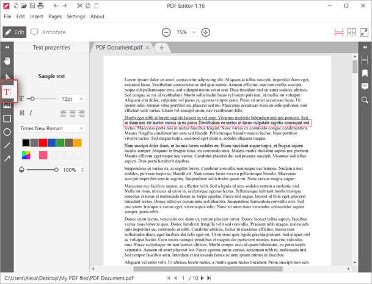Switch to page thumbnails grid view
Screen dimensions: 372x284
click(351, 32)
